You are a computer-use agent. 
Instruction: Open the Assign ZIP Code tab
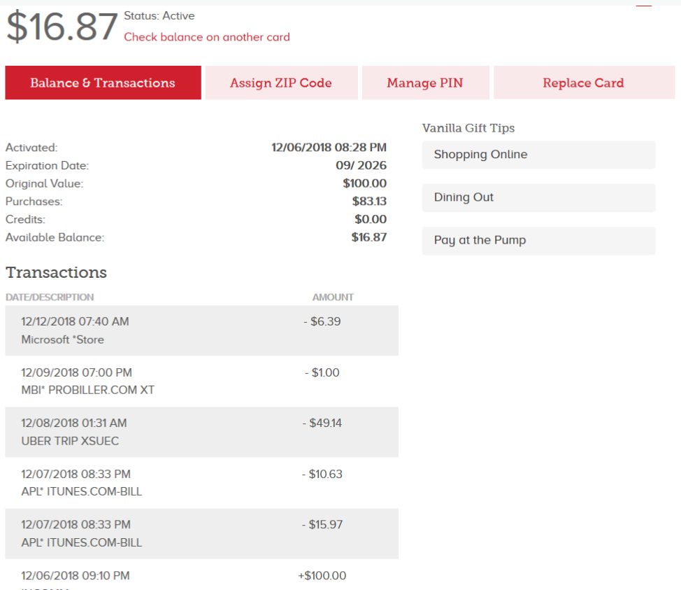pos(280,82)
